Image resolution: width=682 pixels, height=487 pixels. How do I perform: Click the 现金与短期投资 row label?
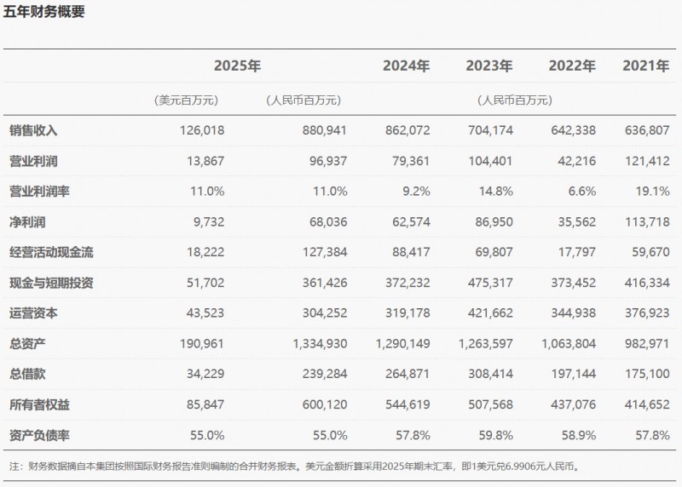point(51,283)
